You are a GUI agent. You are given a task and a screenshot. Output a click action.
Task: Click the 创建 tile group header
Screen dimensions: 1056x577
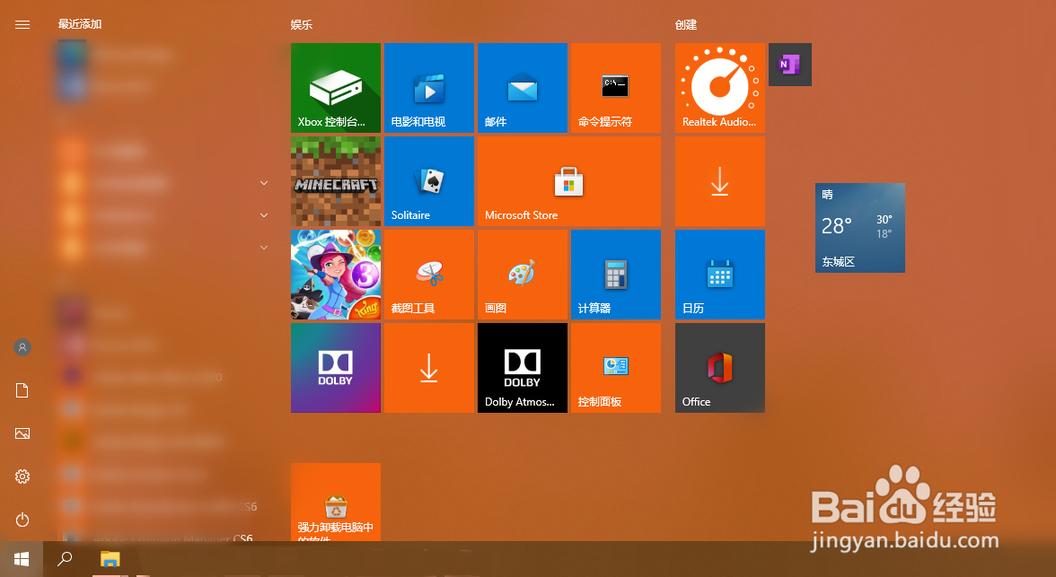[686, 25]
